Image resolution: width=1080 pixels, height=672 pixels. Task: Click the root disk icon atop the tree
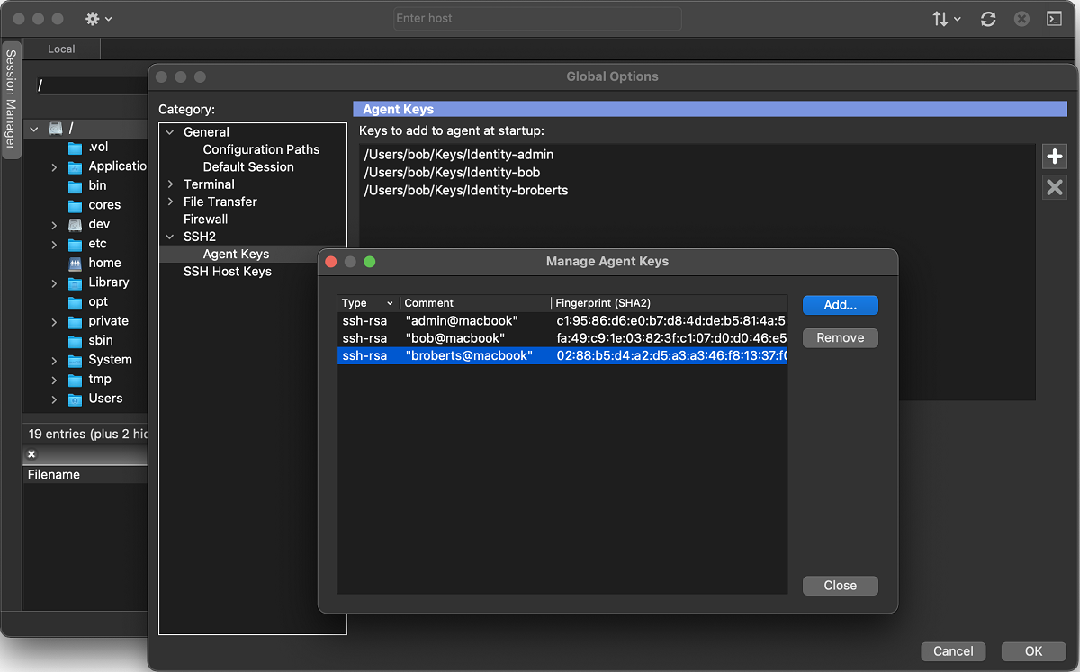click(x=52, y=128)
